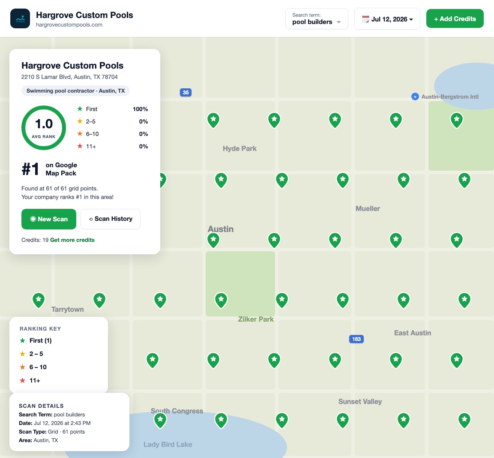Click the #1 on Google Map Pack text
494x458 pixels.
pyautogui.click(x=49, y=169)
